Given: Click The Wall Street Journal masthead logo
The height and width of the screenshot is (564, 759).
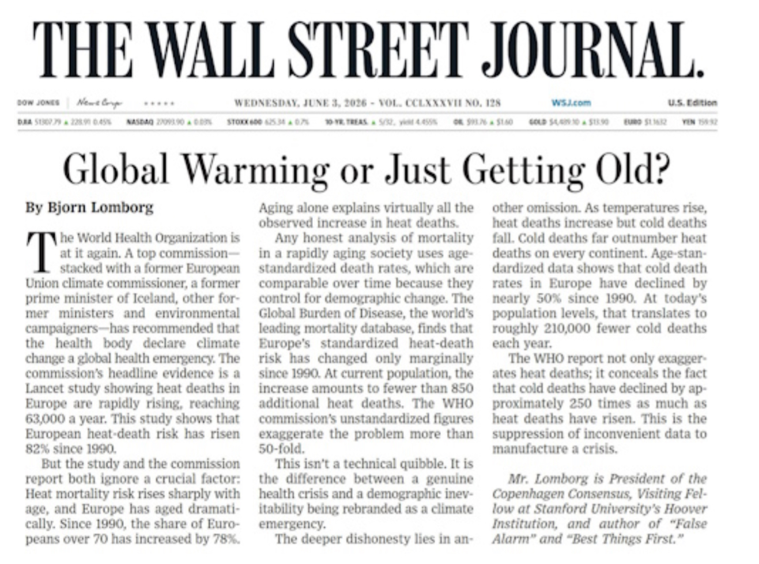Looking at the screenshot, I should pos(368,50).
